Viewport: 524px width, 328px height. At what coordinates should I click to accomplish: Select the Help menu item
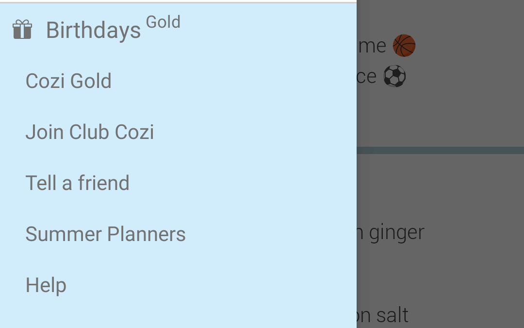pos(178,285)
